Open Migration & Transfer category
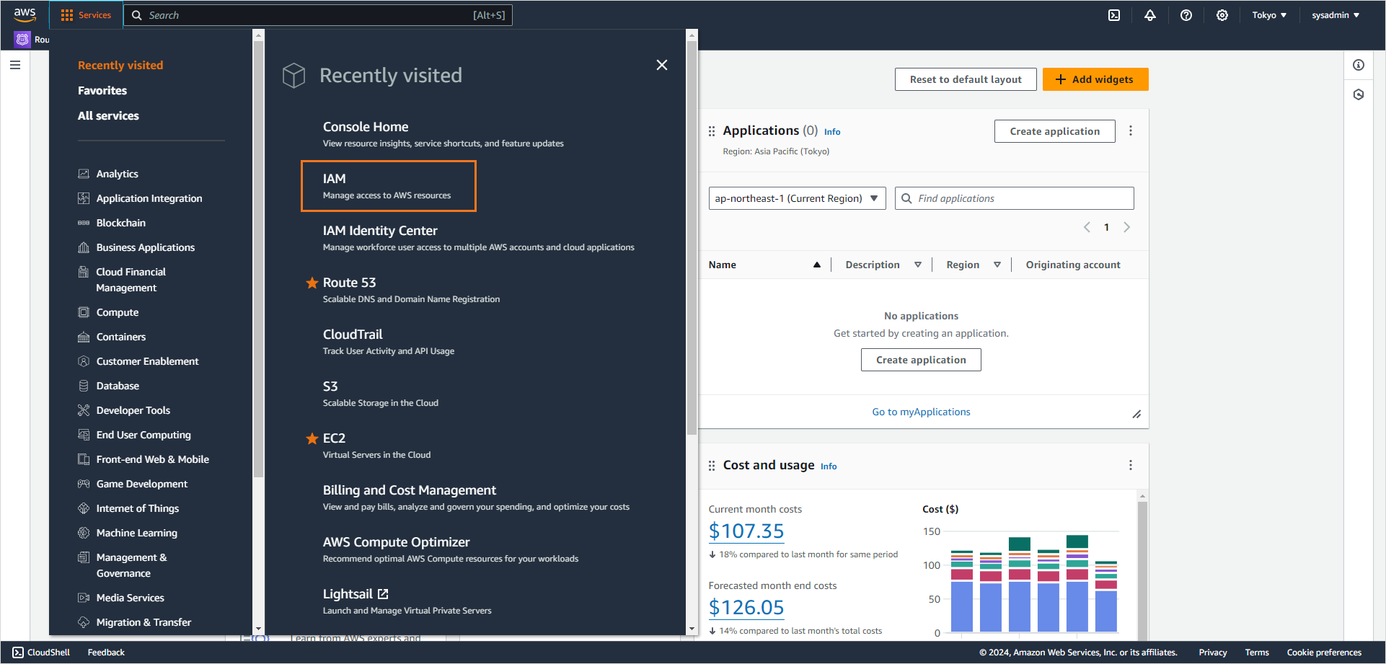 pos(144,622)
